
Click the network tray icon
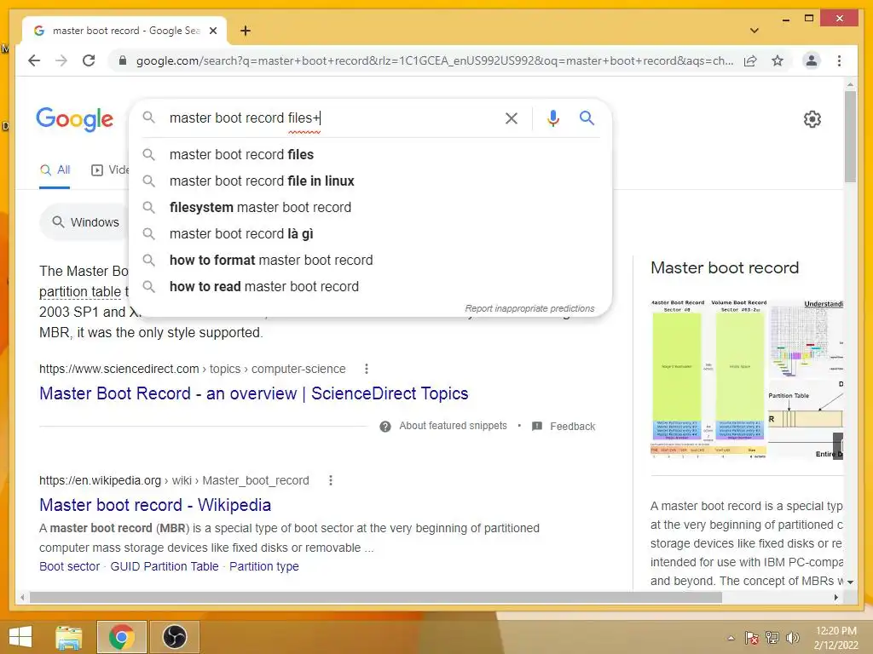[x=772, y=638]
